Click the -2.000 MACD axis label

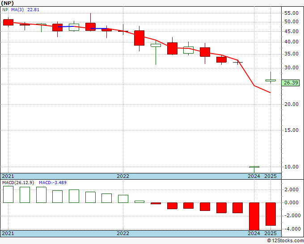(291, 216)
